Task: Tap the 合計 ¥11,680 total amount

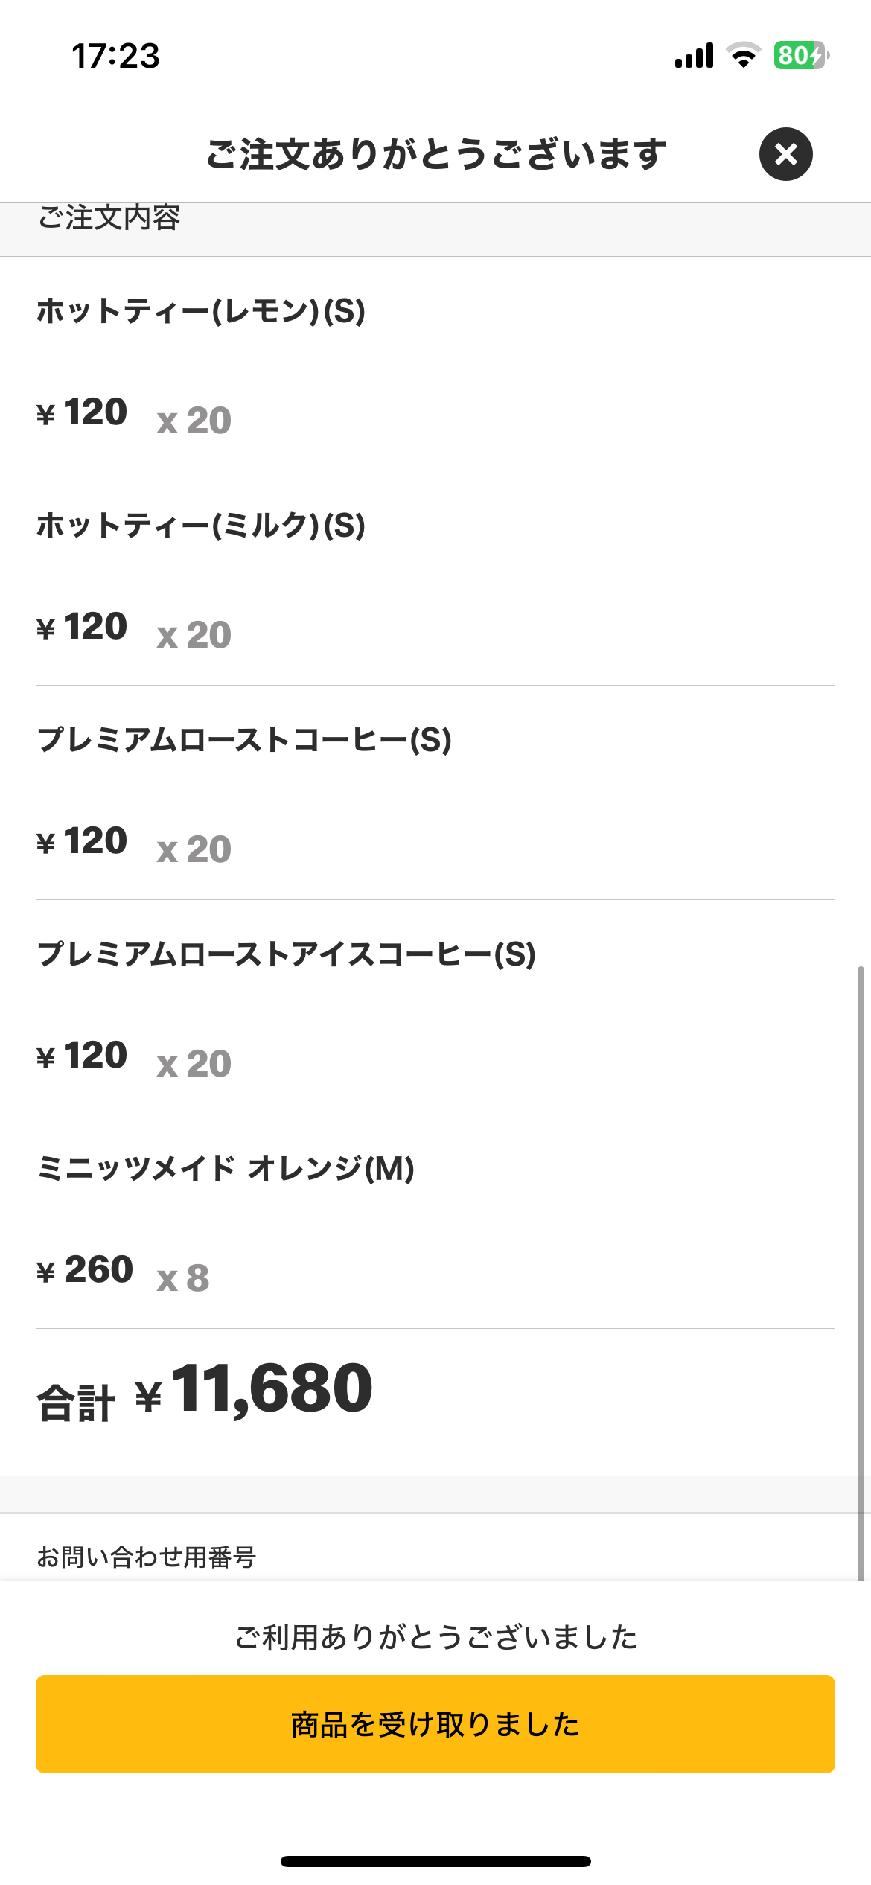Action: click(205, 1389)
